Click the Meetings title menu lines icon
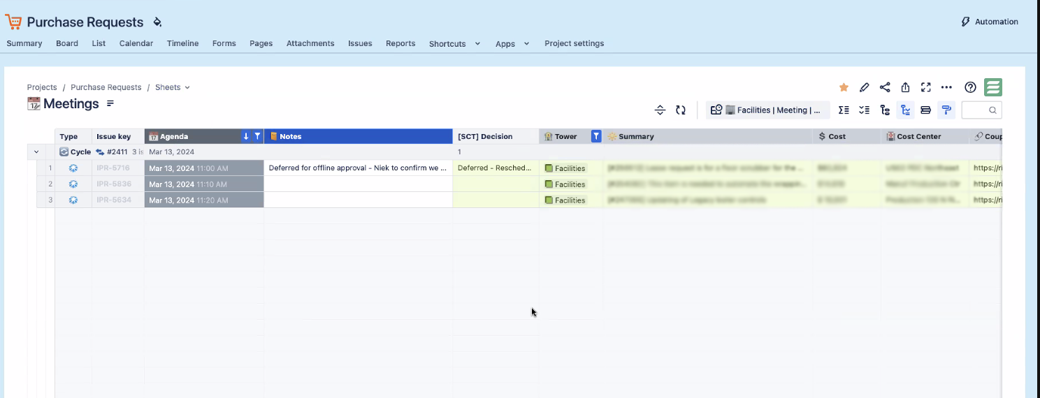The width and height of the screenshot is (1040, 398). click(x=110, y=103)
